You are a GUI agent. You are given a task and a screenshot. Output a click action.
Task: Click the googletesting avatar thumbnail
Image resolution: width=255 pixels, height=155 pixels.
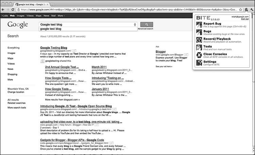click(x=42, y=61)
